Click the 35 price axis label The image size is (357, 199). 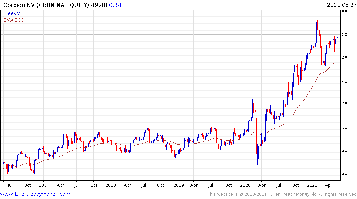[x=345, y=104]
